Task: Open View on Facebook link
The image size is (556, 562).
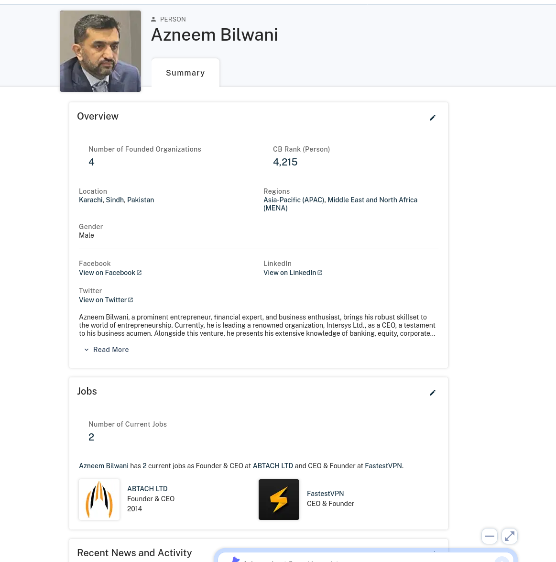Action: (x=107, y=273)
